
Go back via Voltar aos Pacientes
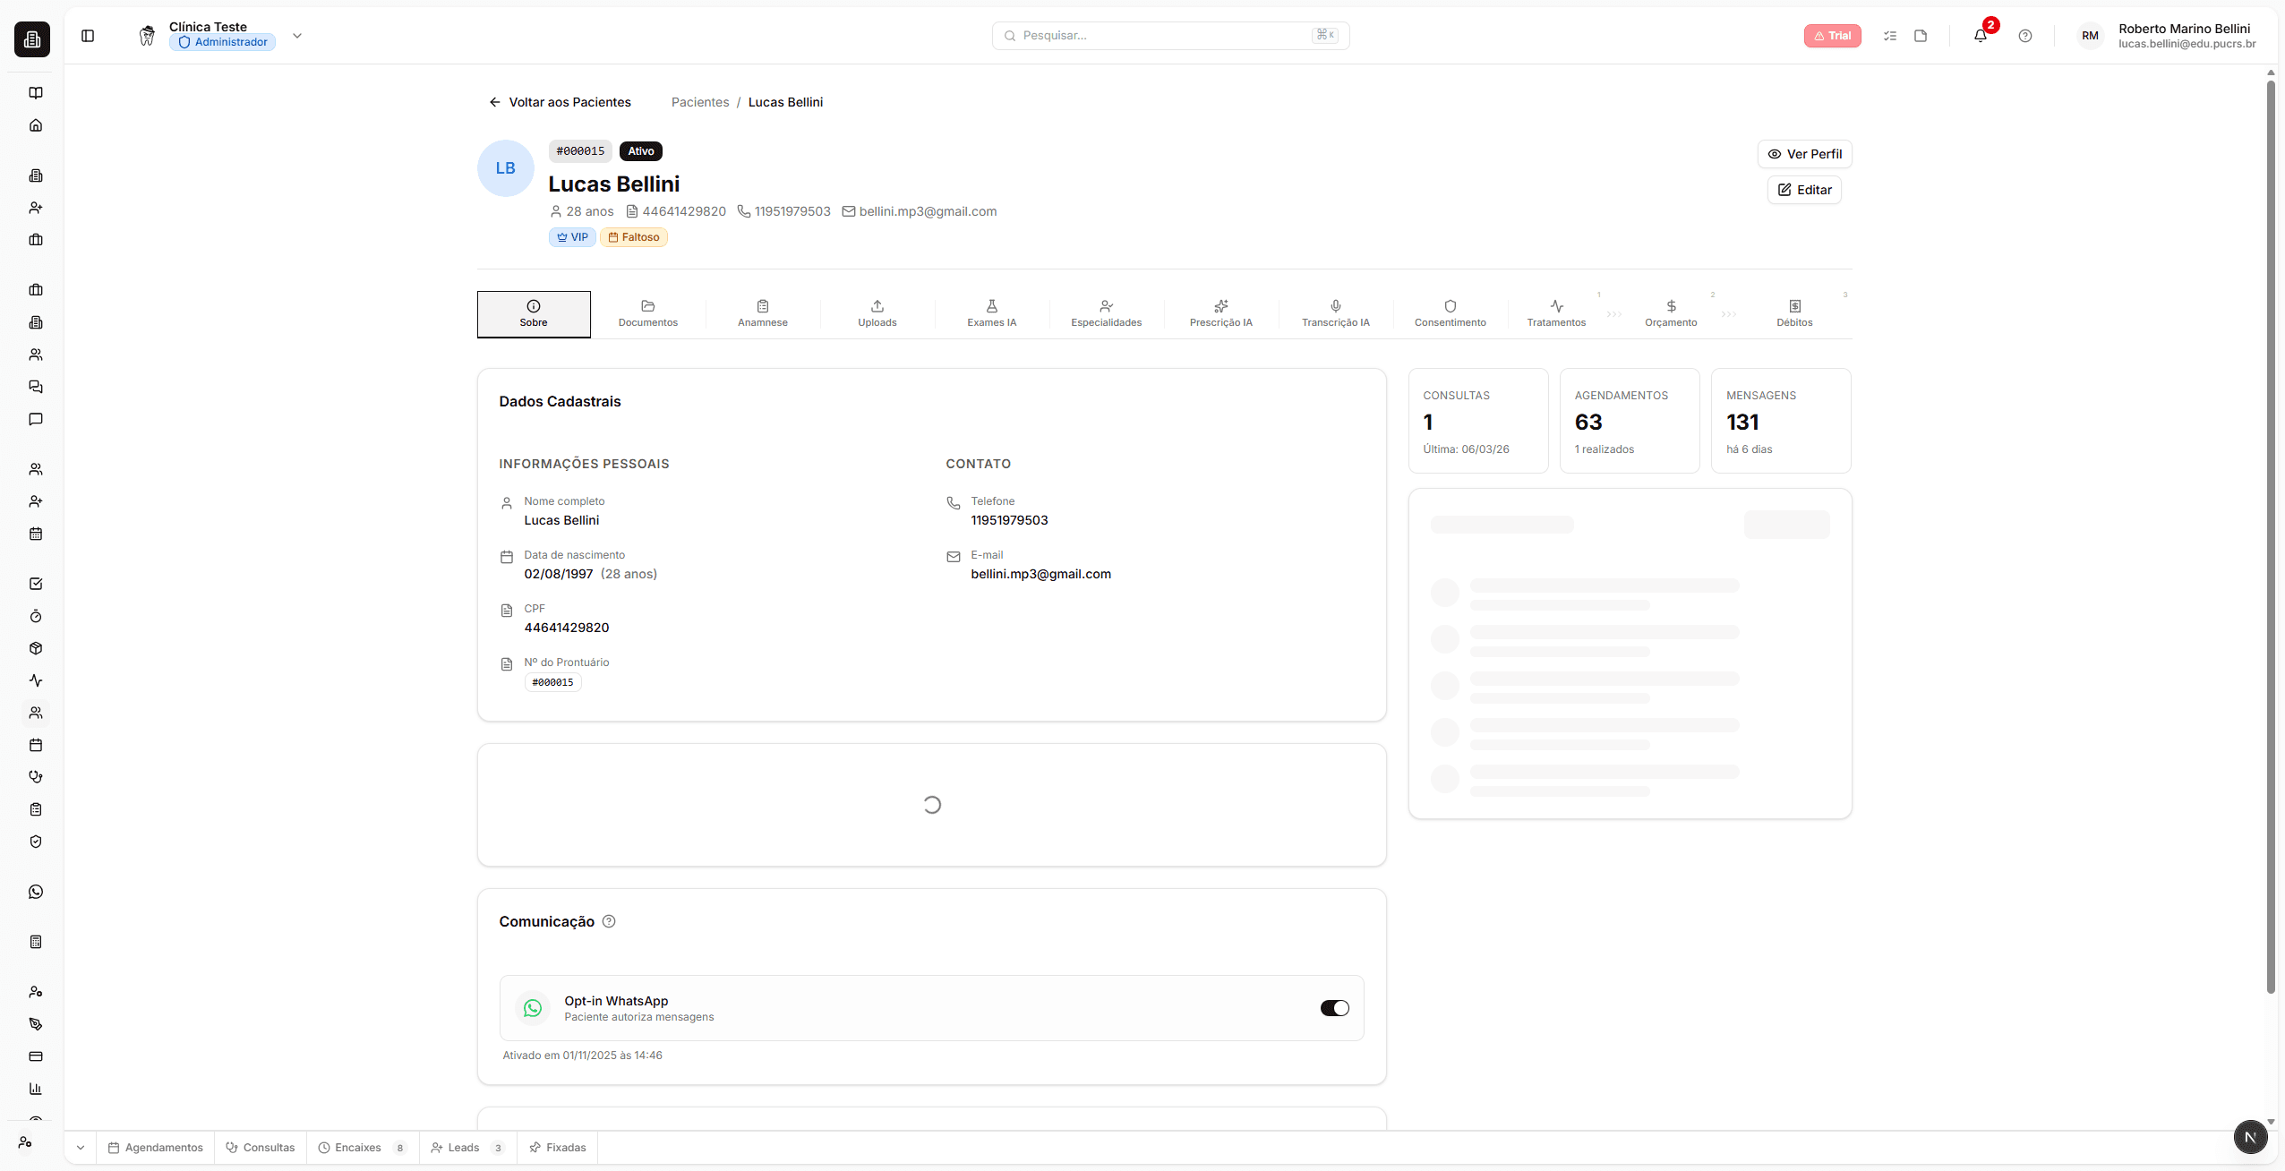[560, 102]
